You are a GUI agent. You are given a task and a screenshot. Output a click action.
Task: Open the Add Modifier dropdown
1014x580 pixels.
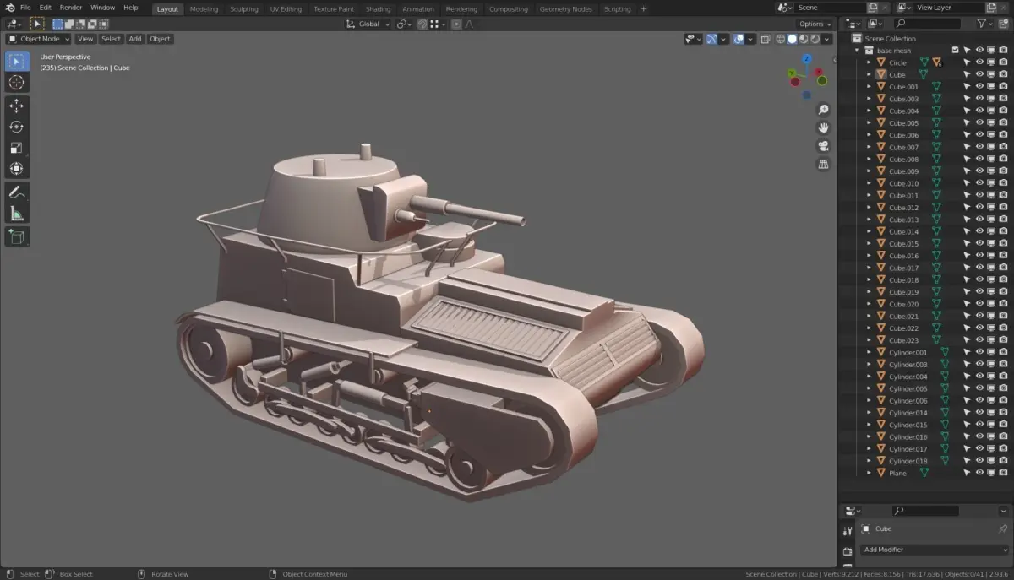tap(935, 550)
